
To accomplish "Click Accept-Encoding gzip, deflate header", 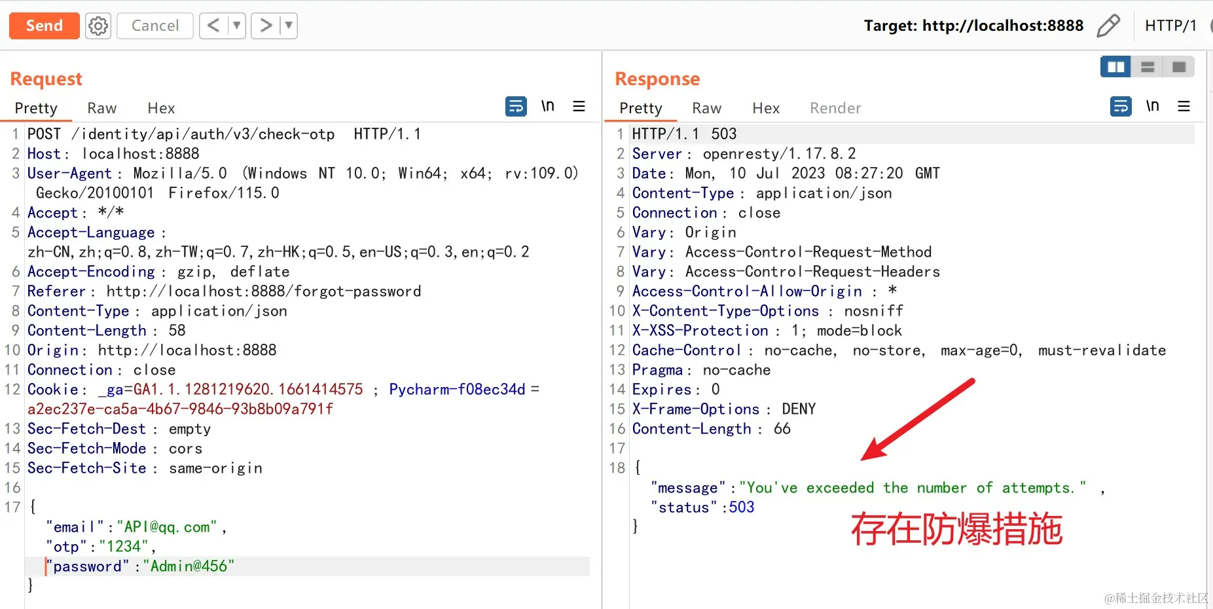I will tap(158, 272).
